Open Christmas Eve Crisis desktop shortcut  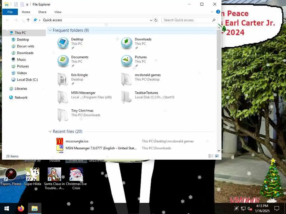click(x=76, y=179)
